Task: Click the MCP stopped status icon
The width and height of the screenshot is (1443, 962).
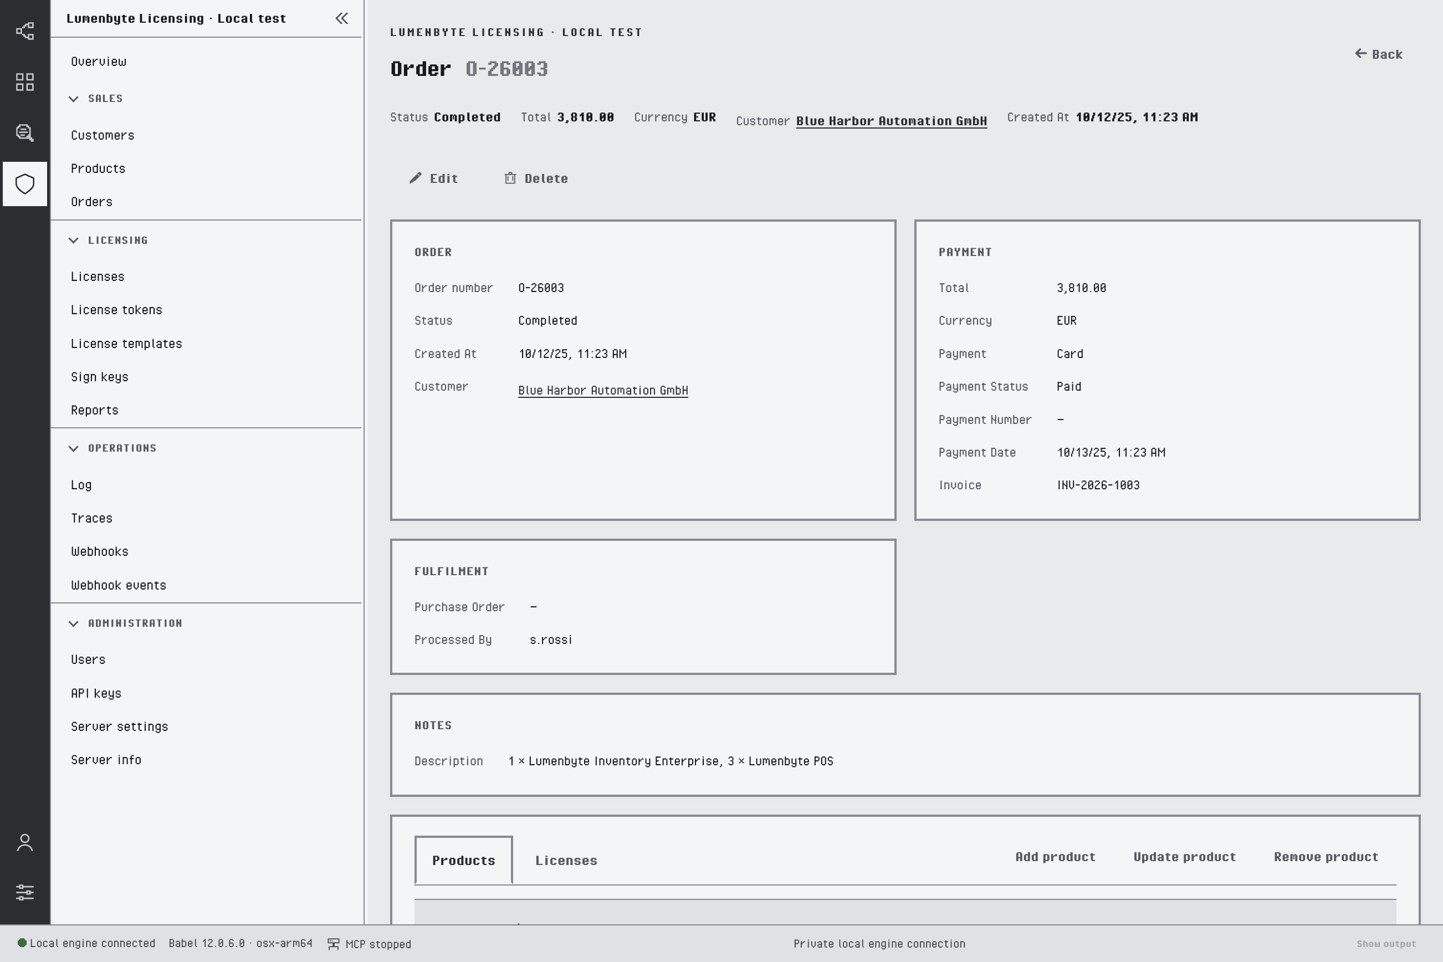Action: (333, 944)
